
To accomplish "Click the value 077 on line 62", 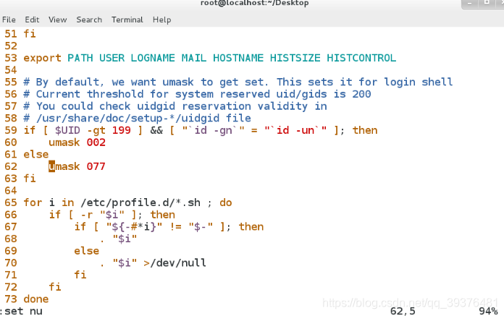I will click(96, 166).
